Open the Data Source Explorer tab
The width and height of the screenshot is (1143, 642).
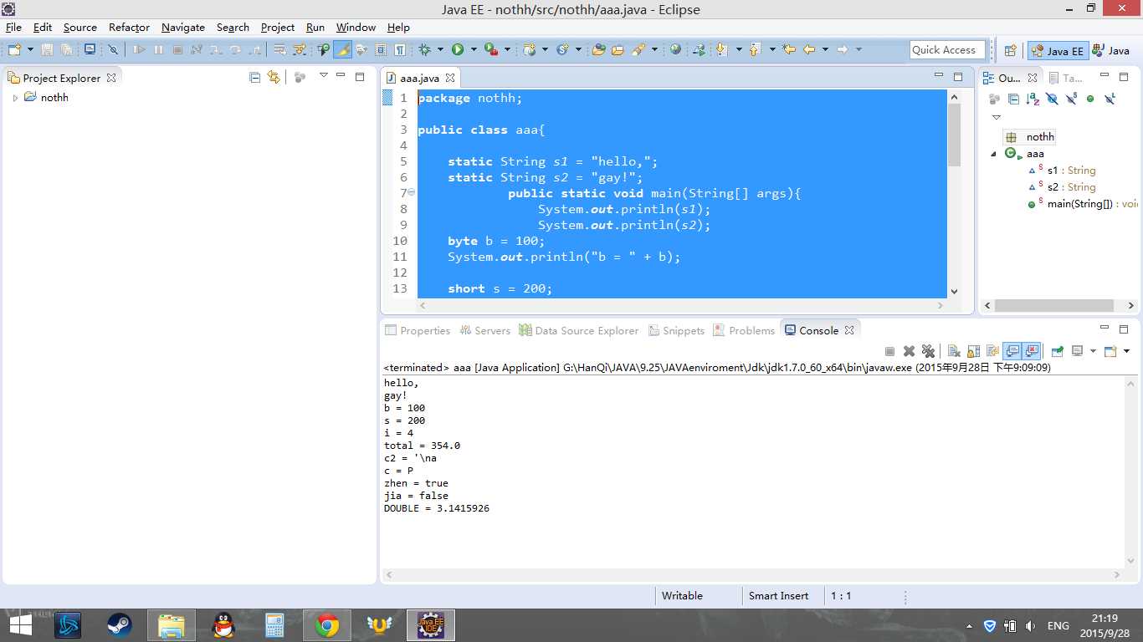click(579, 330)
